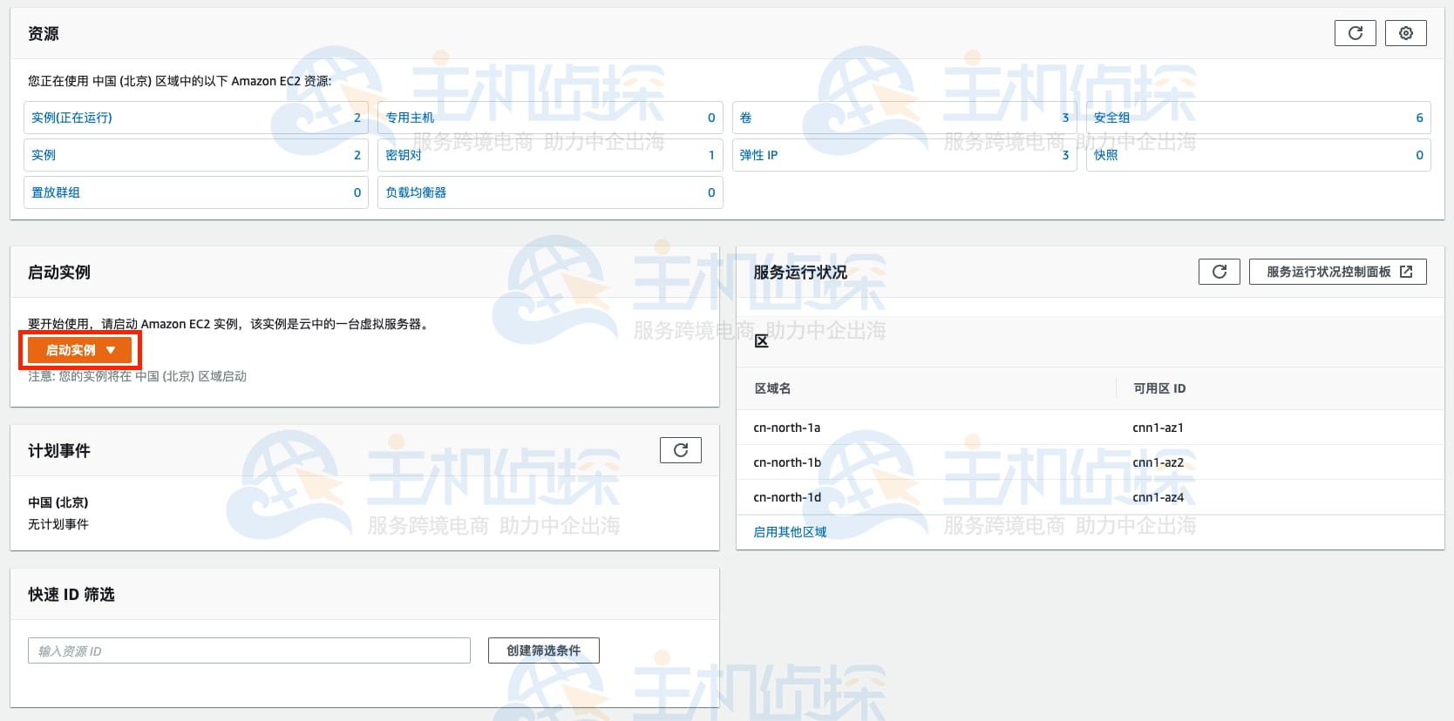Open the 卷 volumes resource link

(745, 118)
